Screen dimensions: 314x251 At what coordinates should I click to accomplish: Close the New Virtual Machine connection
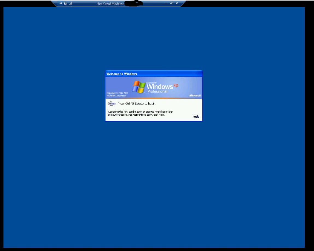[x=177, y=4]
